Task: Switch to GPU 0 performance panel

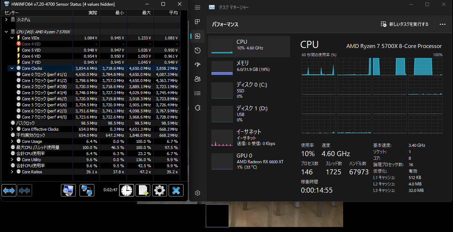Action: pyautogui.click(x=249, y=161)
